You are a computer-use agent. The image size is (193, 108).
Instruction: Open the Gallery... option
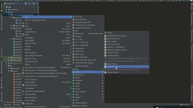coord(127,33)
